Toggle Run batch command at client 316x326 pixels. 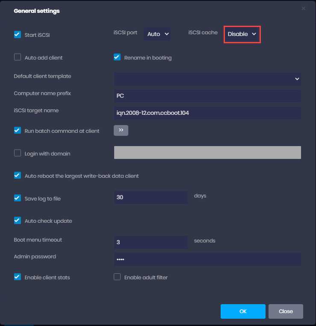pyautogui.click(x=18, y=130)
